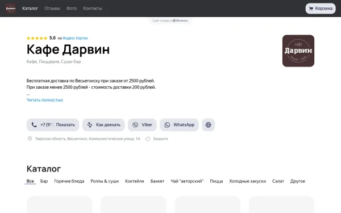Open the Каталог navigation item
The width and height of the screenshot is (341, 213).
pyautogui.click(x=30, y=9)
